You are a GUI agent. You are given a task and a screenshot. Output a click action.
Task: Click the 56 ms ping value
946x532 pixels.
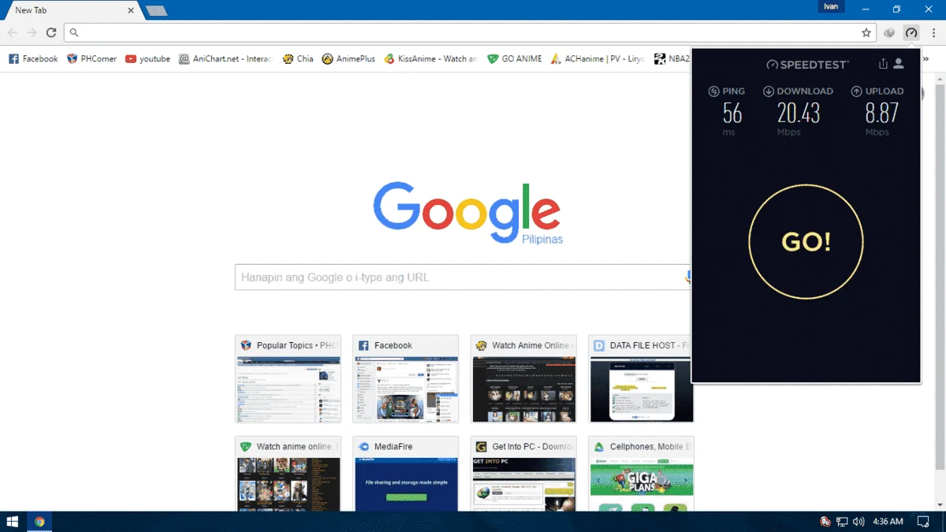coord(732,113)
